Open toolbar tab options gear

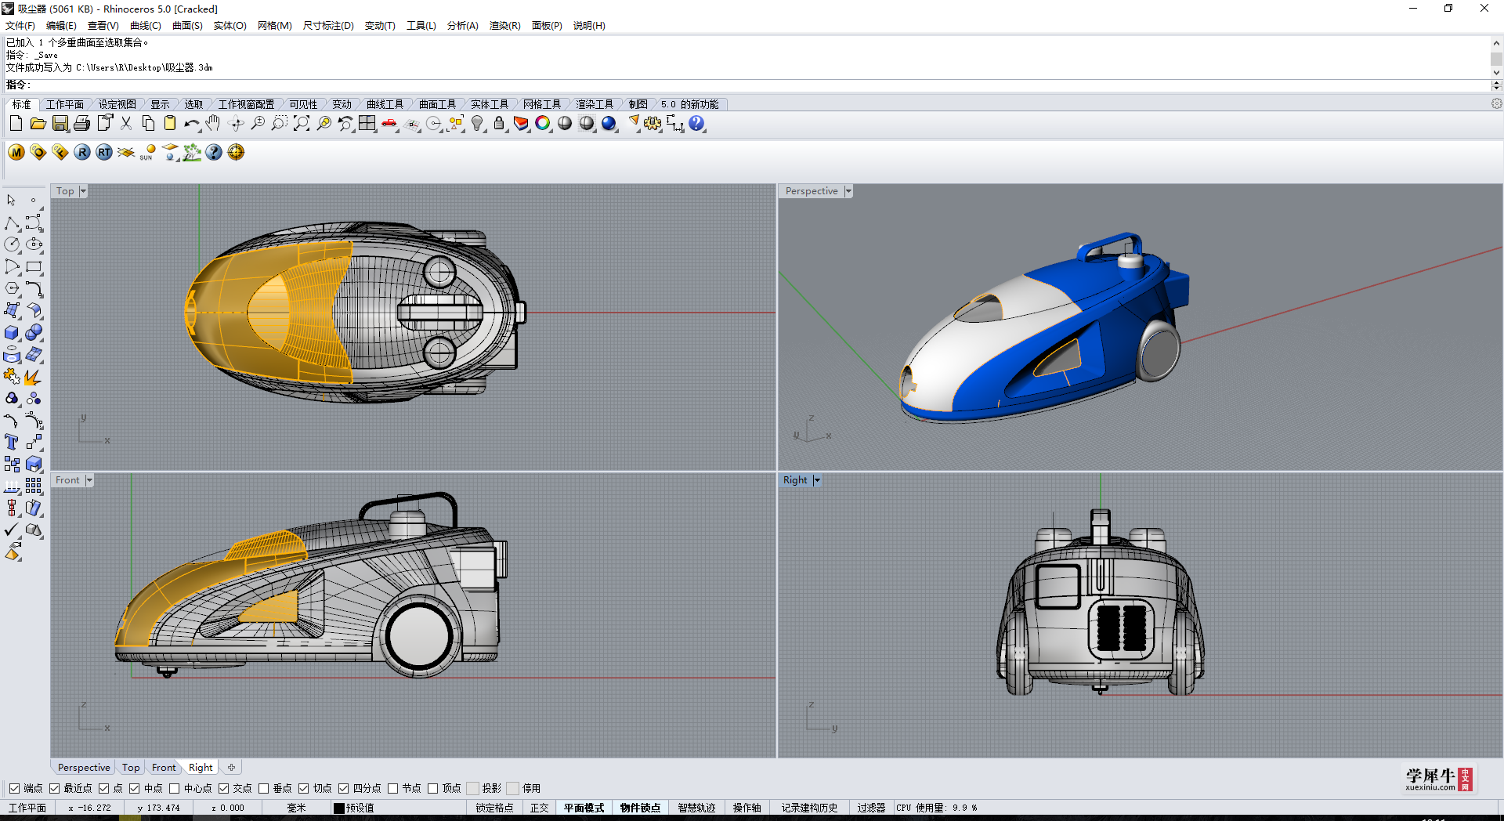1496,103
